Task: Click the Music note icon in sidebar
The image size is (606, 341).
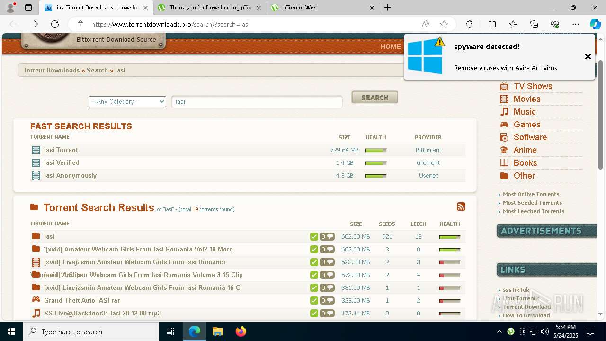Action: tap(504, 112)
